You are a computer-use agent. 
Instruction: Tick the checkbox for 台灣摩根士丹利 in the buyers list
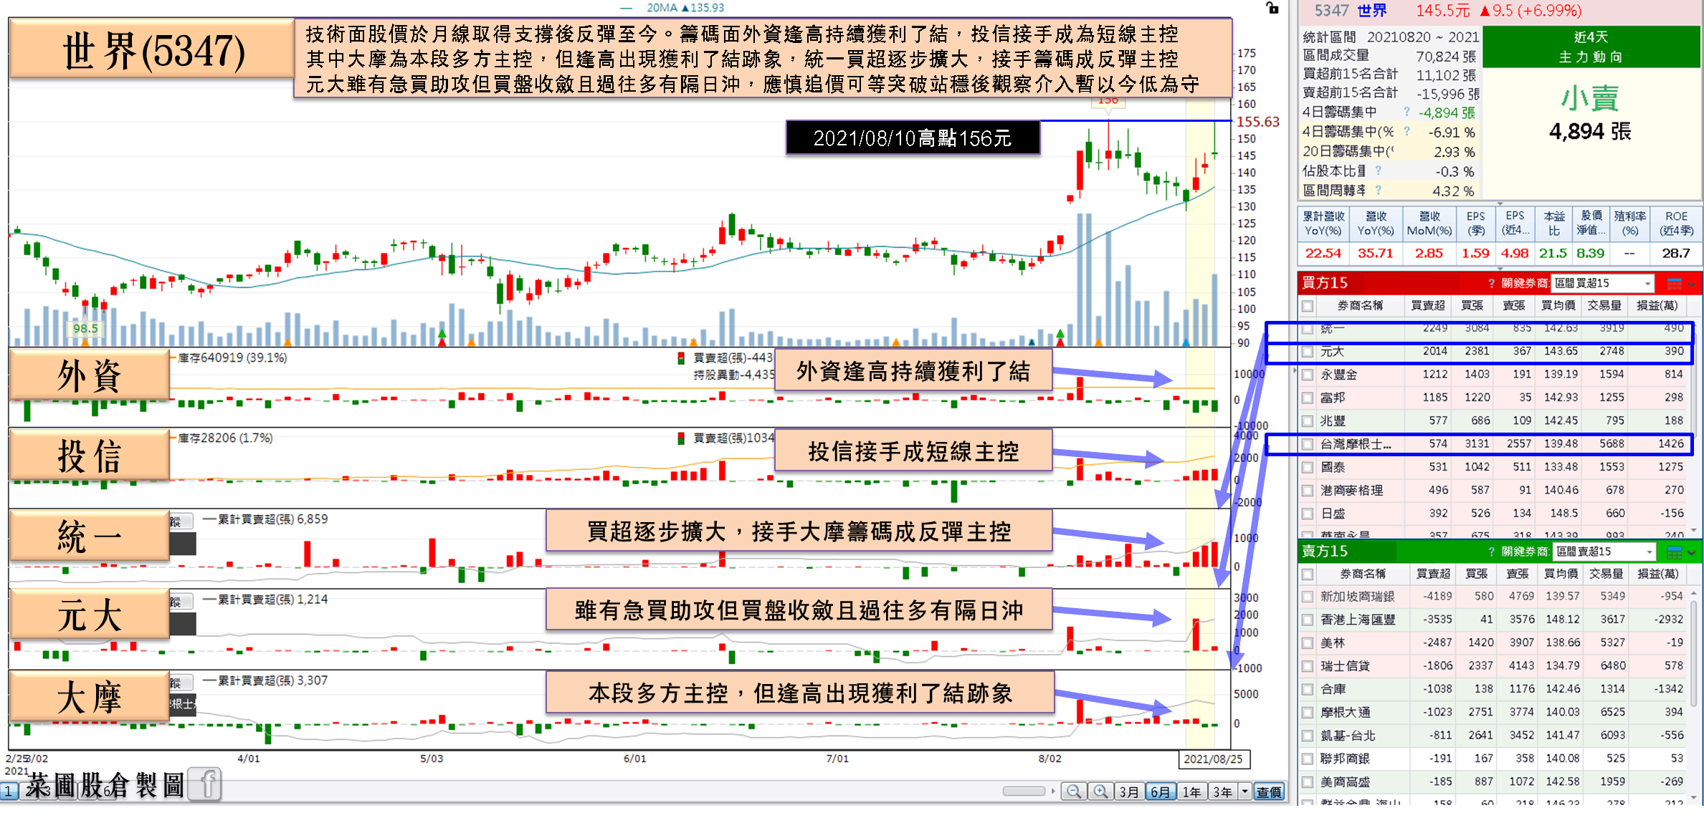[x=1308, y=444]
